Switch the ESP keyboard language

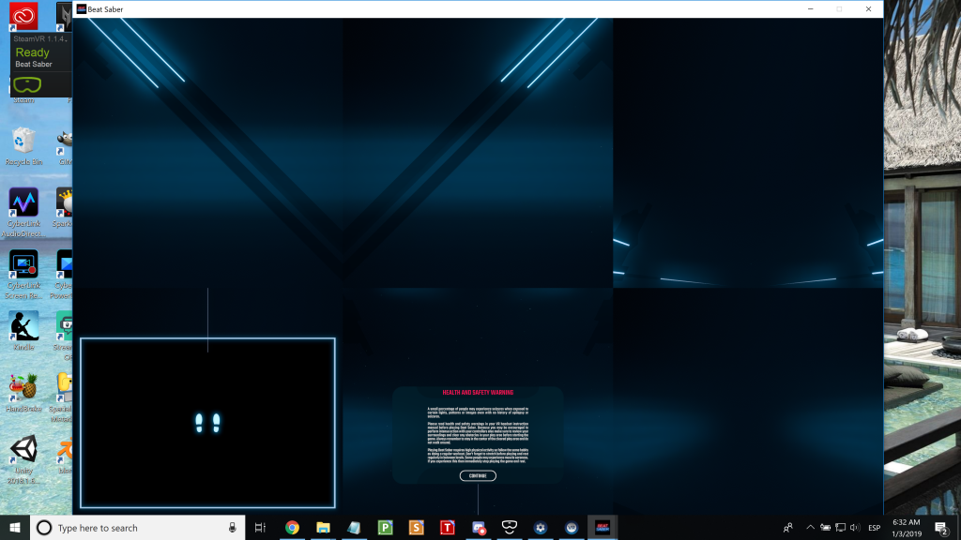click(876, 527)
